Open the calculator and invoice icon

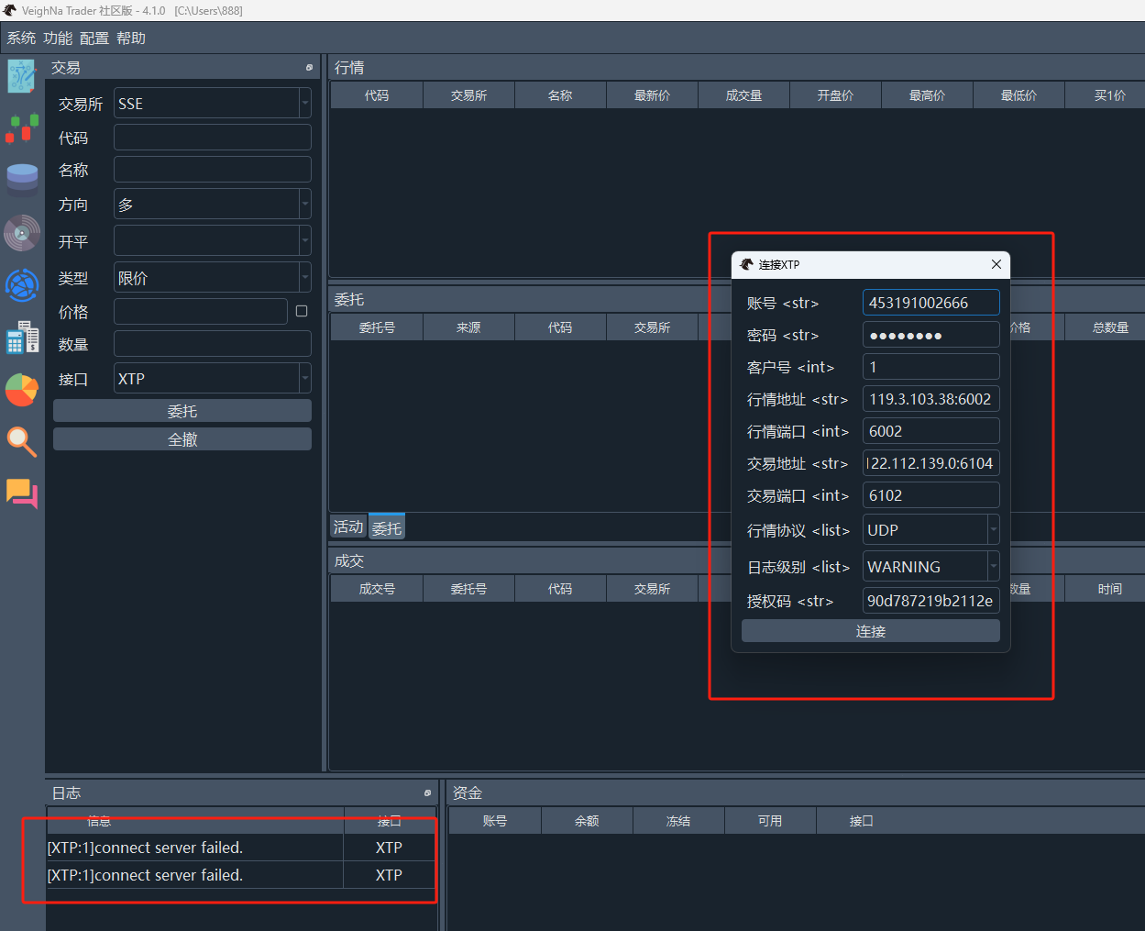click(x=22, y=338)
